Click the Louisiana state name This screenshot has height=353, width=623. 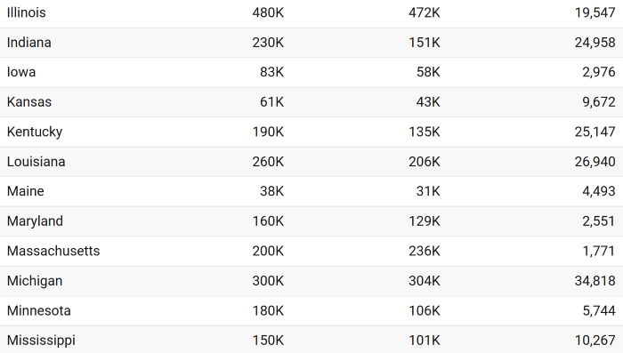point(36,162)
